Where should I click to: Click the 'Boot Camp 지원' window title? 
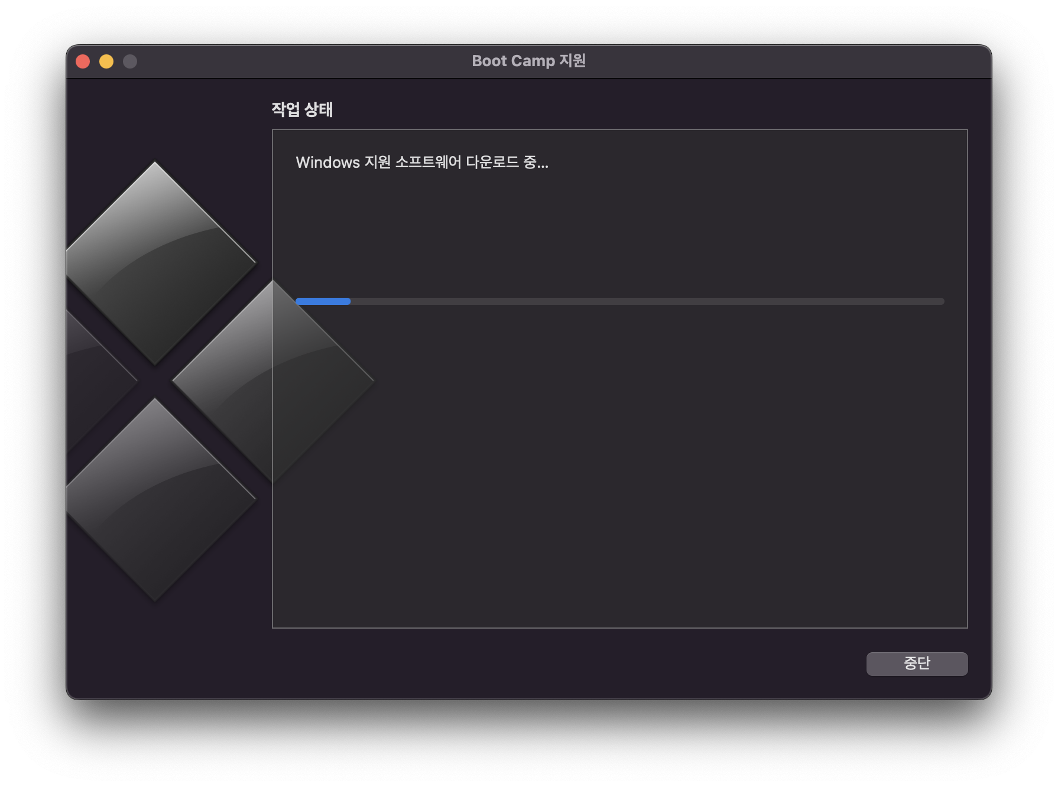pos(528,61)
